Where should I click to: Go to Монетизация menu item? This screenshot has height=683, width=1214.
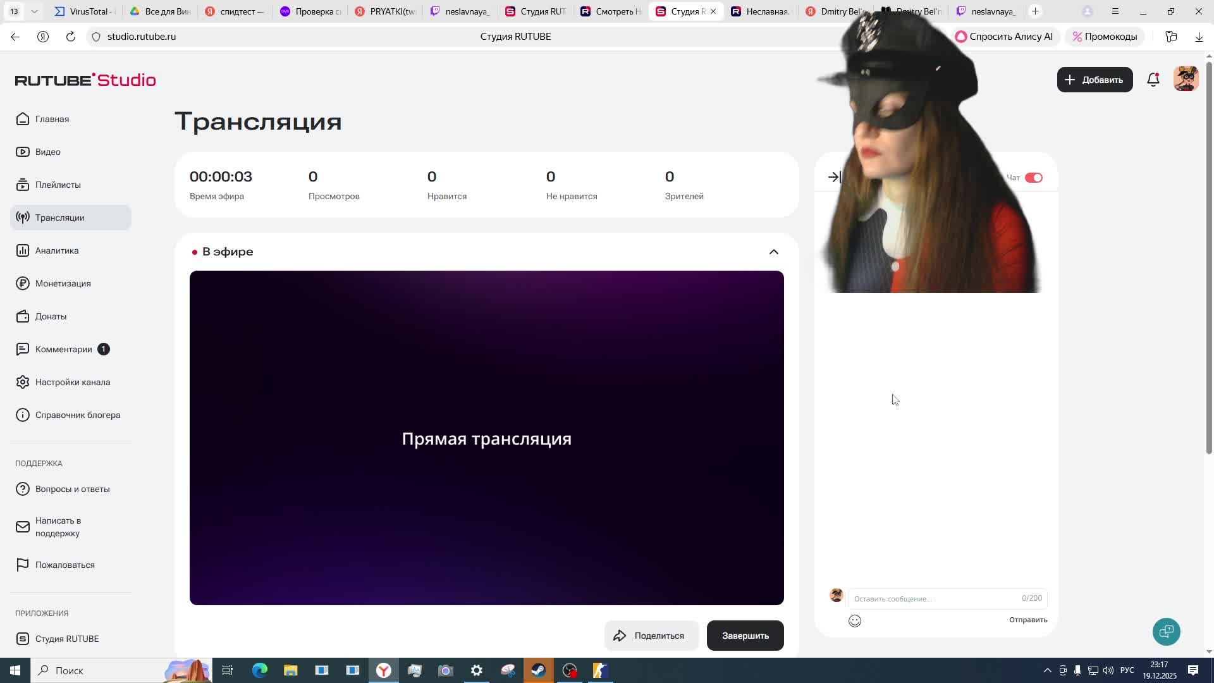pyautogui.click(x=63, y=283)
